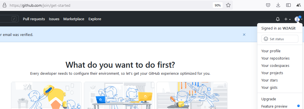Open the Firefox downloads icon
Image resolution: width=304 pixels, height=109 pixels.
(278, 5)
